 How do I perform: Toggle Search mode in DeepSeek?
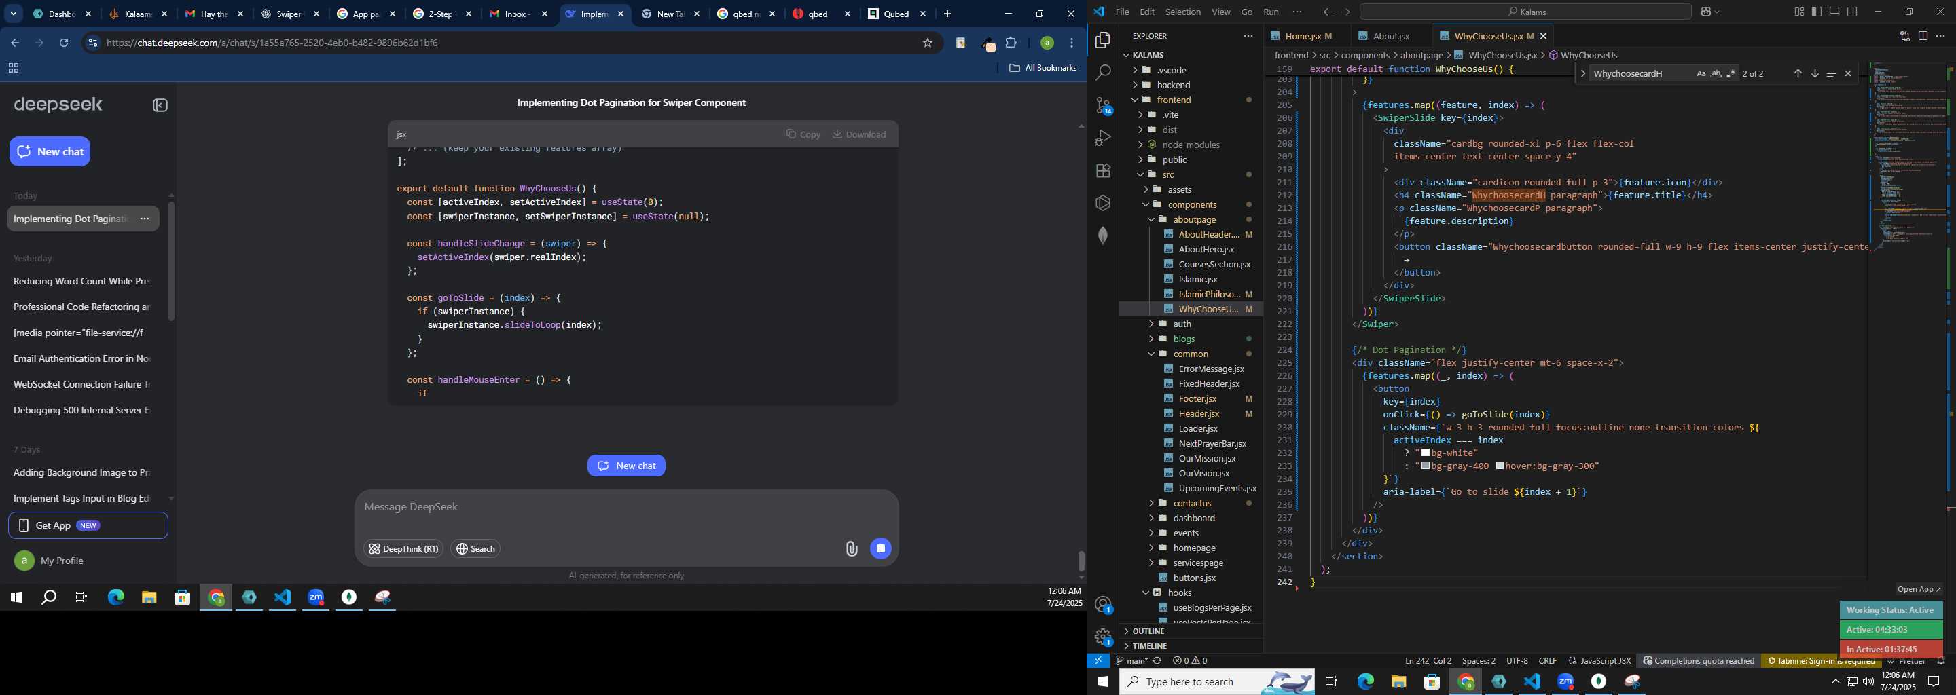coord(475,548)
